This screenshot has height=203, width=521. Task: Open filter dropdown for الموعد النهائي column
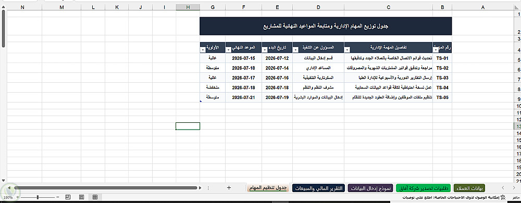pos(228,50)
